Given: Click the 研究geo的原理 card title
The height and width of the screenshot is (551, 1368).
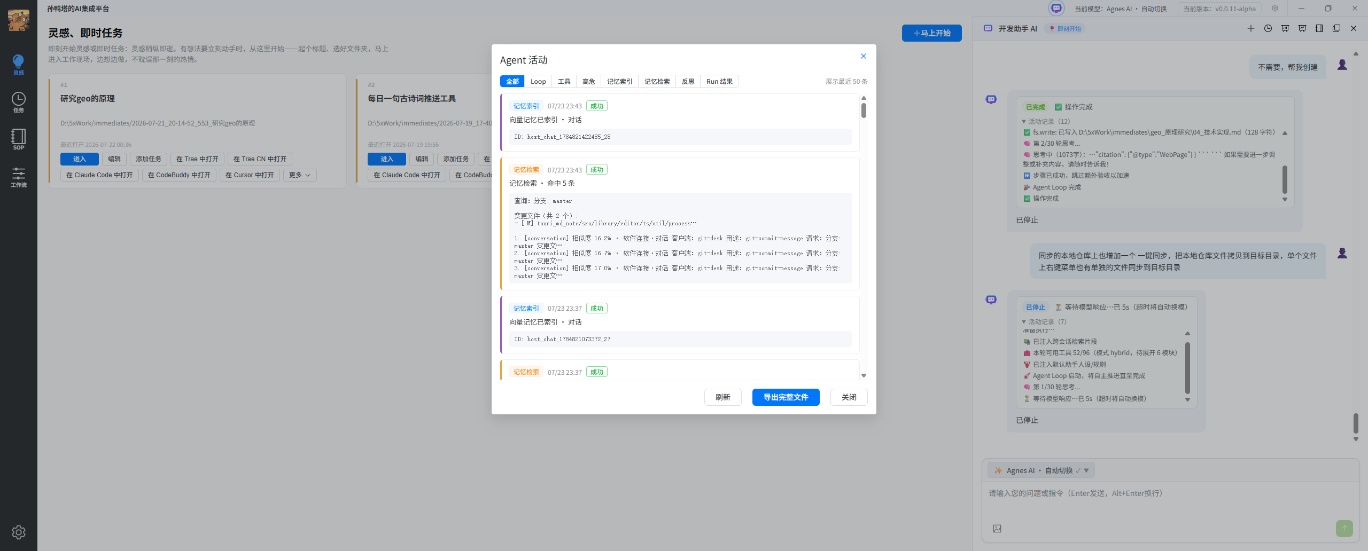Looking at the screenshot, I should (x=88, y=99).
